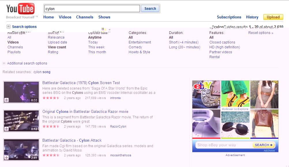Click the Search button
The image size is (289, 167).
150,9
